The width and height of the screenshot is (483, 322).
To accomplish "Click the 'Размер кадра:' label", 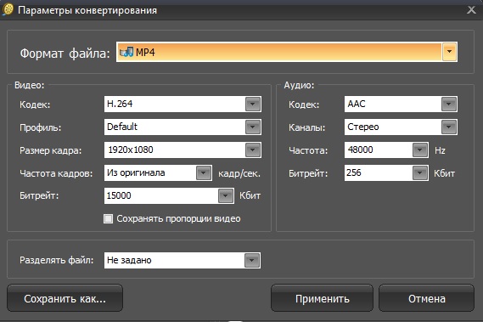I will (x=51, y=150).
